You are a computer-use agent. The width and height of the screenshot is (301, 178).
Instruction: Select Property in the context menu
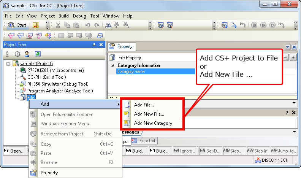49,173
